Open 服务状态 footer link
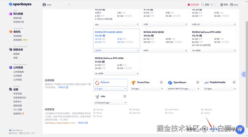Screen dimensions: 248x137 (x=13, y=133)
